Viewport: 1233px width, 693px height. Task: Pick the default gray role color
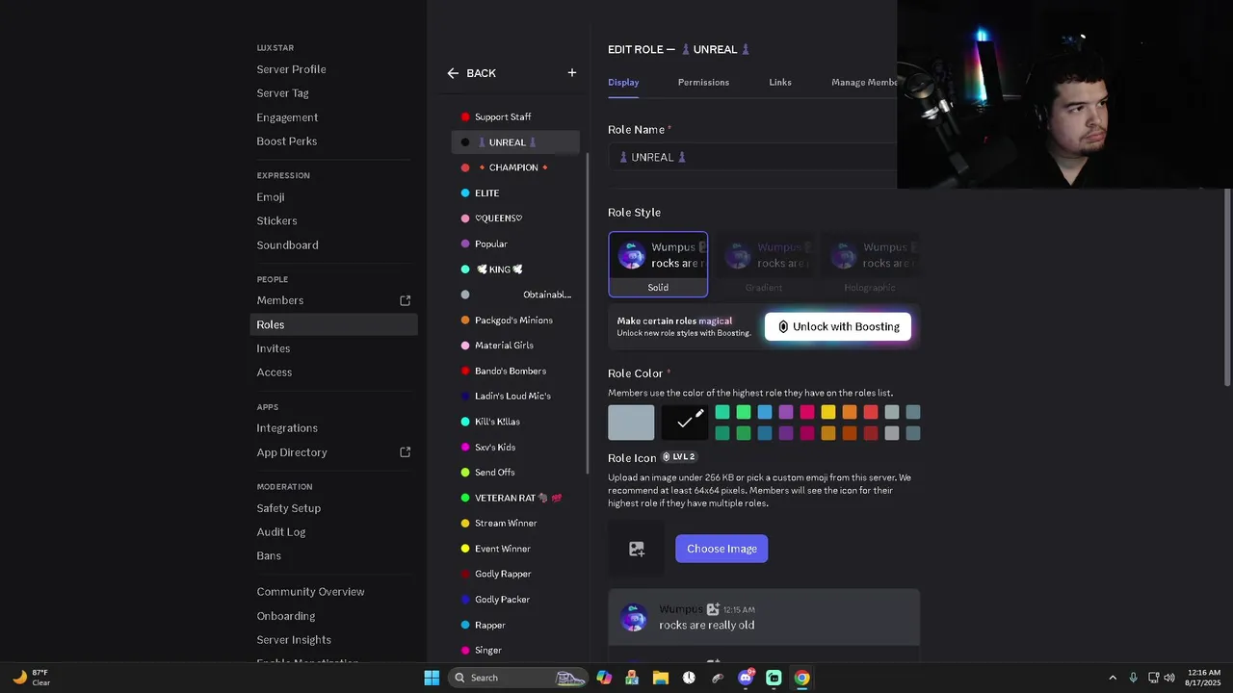(631, 423)
